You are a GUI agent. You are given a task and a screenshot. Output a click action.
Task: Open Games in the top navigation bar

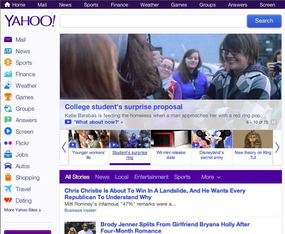179,5
